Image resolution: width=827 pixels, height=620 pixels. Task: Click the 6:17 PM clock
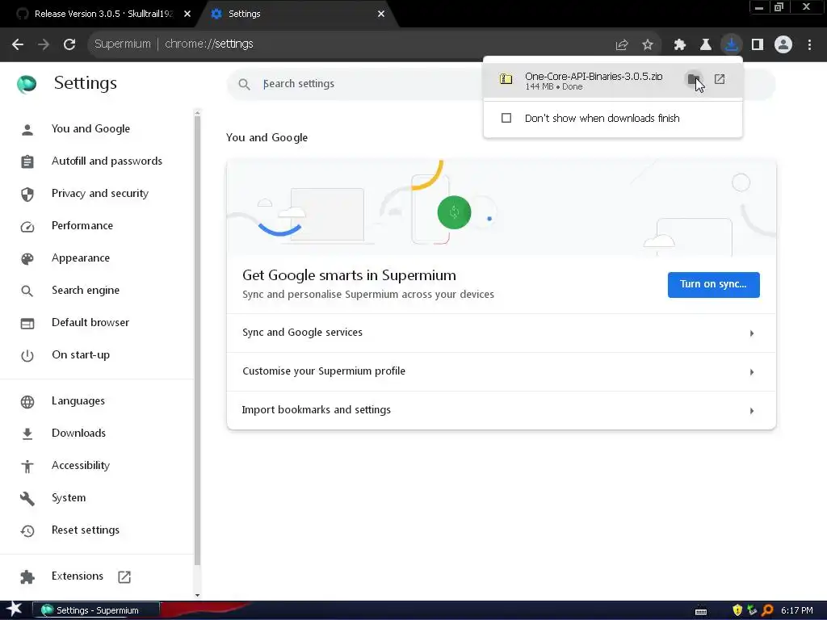[797, 610]
